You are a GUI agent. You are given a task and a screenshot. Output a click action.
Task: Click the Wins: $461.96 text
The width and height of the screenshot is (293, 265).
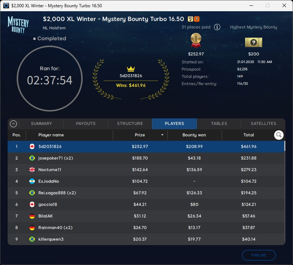(x=131, y=85)
